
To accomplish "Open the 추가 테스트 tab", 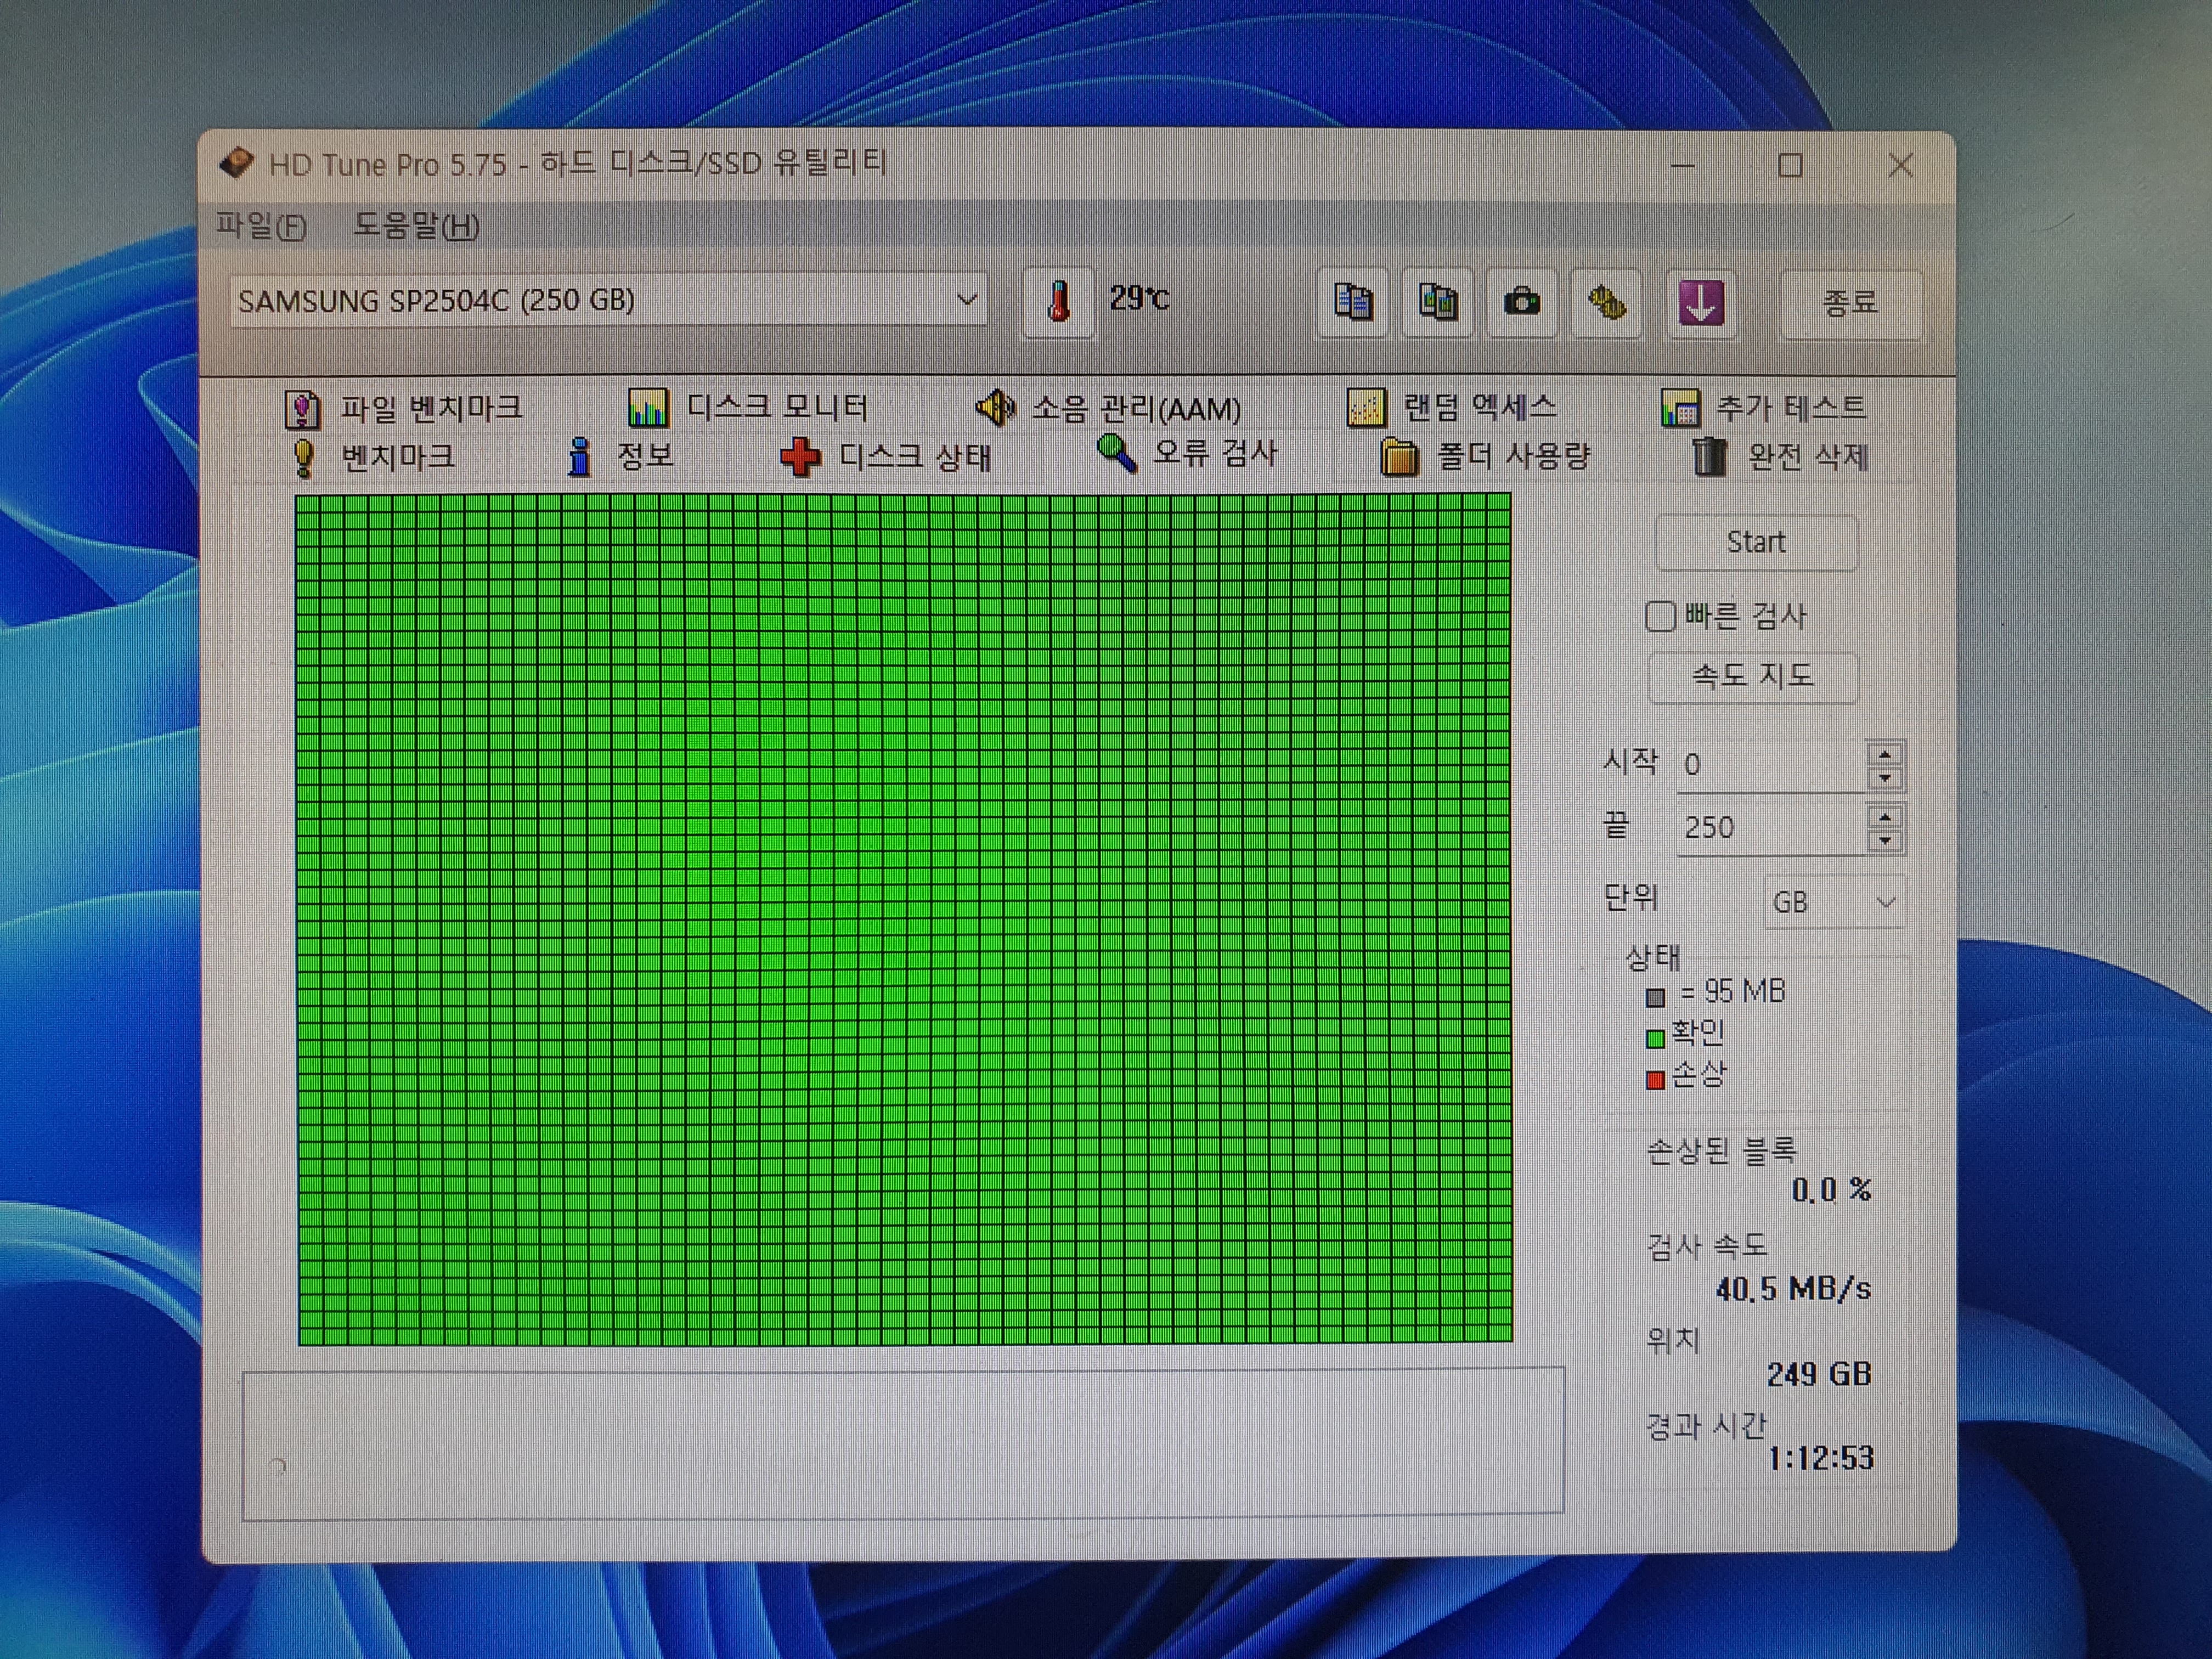I will coord(1763,407).
